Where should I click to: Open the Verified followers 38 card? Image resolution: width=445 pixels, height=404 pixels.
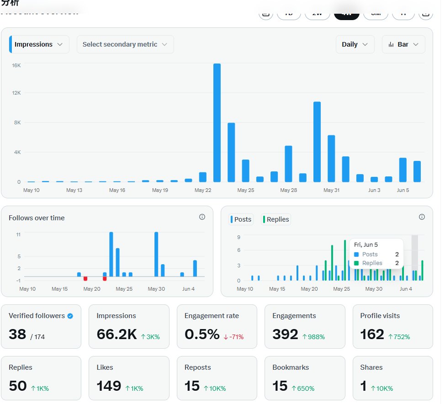41,326
